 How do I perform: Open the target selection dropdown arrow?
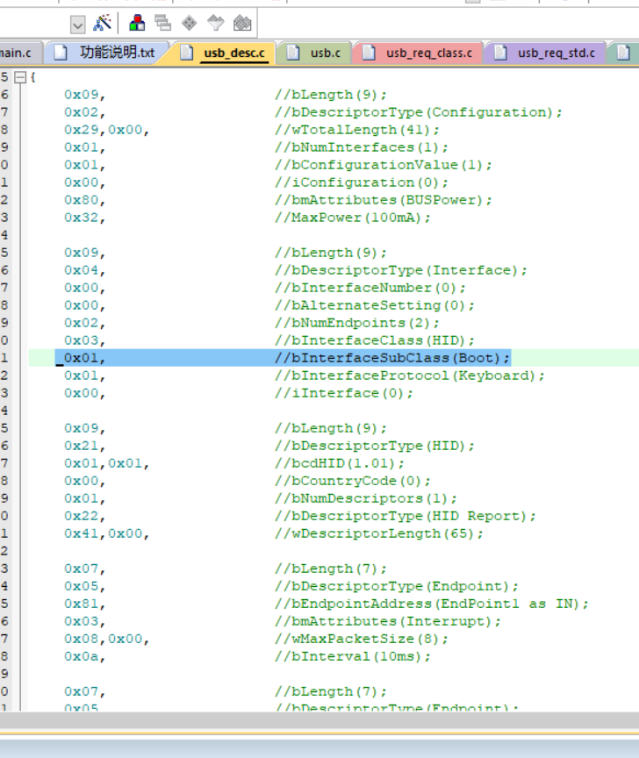coord(77,24)
